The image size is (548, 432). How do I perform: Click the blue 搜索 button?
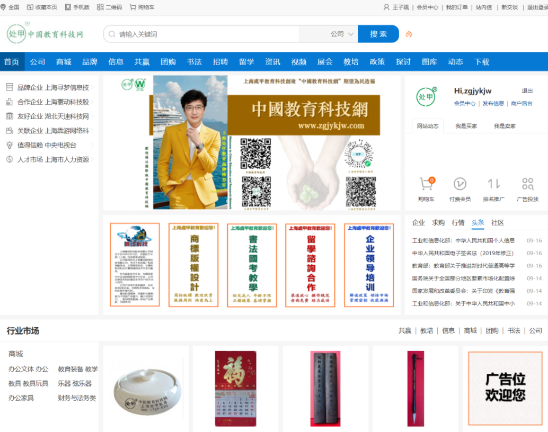(x=378, y=34)
